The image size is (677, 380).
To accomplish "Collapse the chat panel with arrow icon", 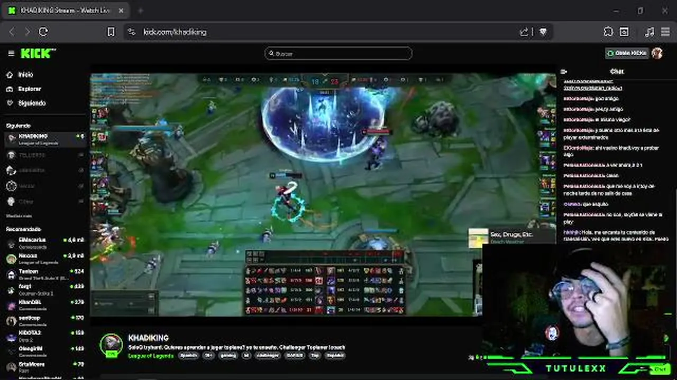I will tap(564, 71).
